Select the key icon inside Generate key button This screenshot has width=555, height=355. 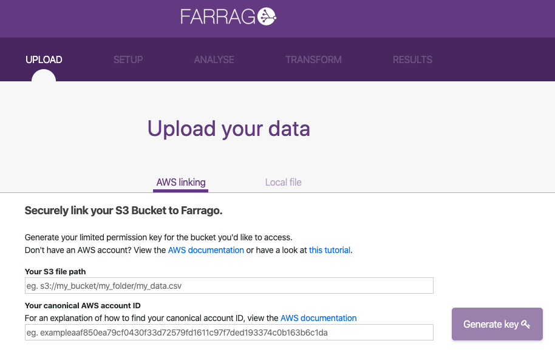pos(525,324)
